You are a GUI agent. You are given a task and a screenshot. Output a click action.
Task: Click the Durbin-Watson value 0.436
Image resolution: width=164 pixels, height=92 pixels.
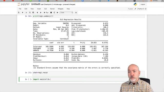pyautogui.click(x=106, y=54)
